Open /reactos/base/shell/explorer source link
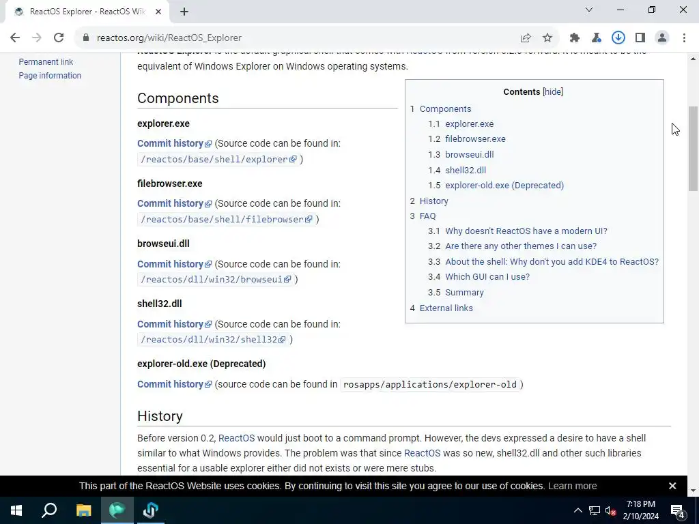Viewport: 699px width, 524px height. (218, 159)
